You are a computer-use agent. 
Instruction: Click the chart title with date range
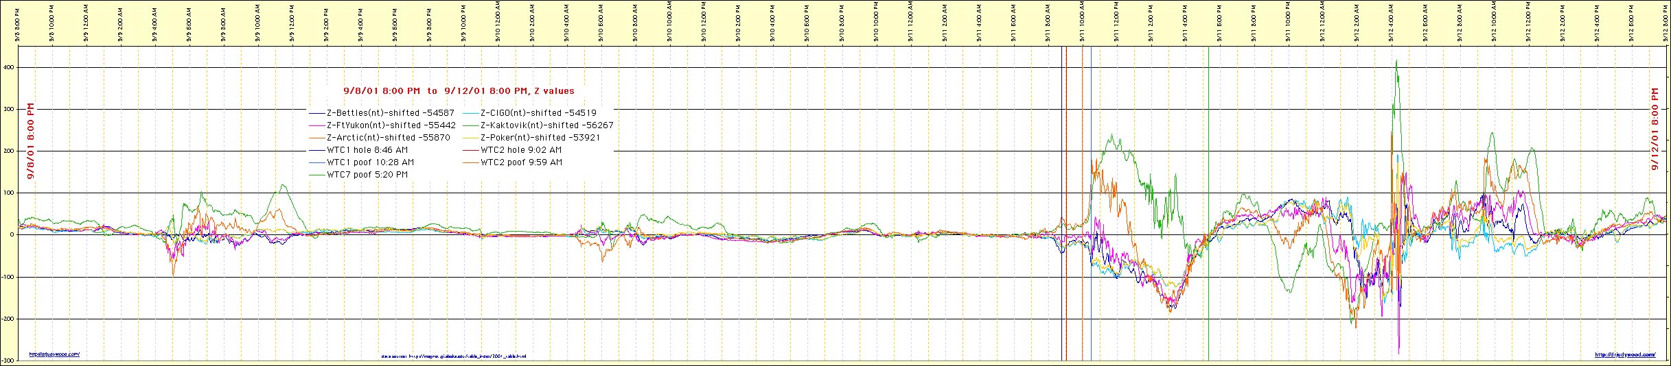coord(459,90)
